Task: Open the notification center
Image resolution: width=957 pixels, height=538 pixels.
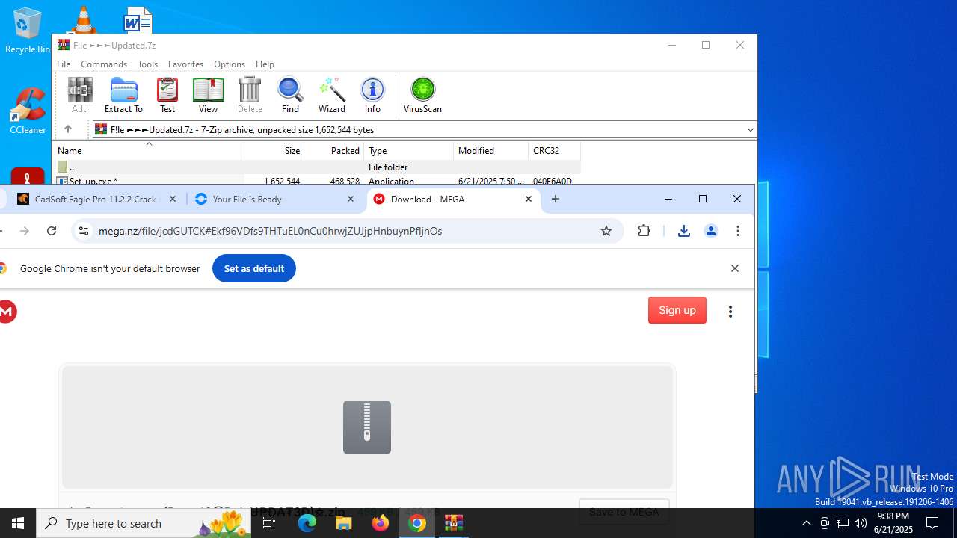Action: 932,523
